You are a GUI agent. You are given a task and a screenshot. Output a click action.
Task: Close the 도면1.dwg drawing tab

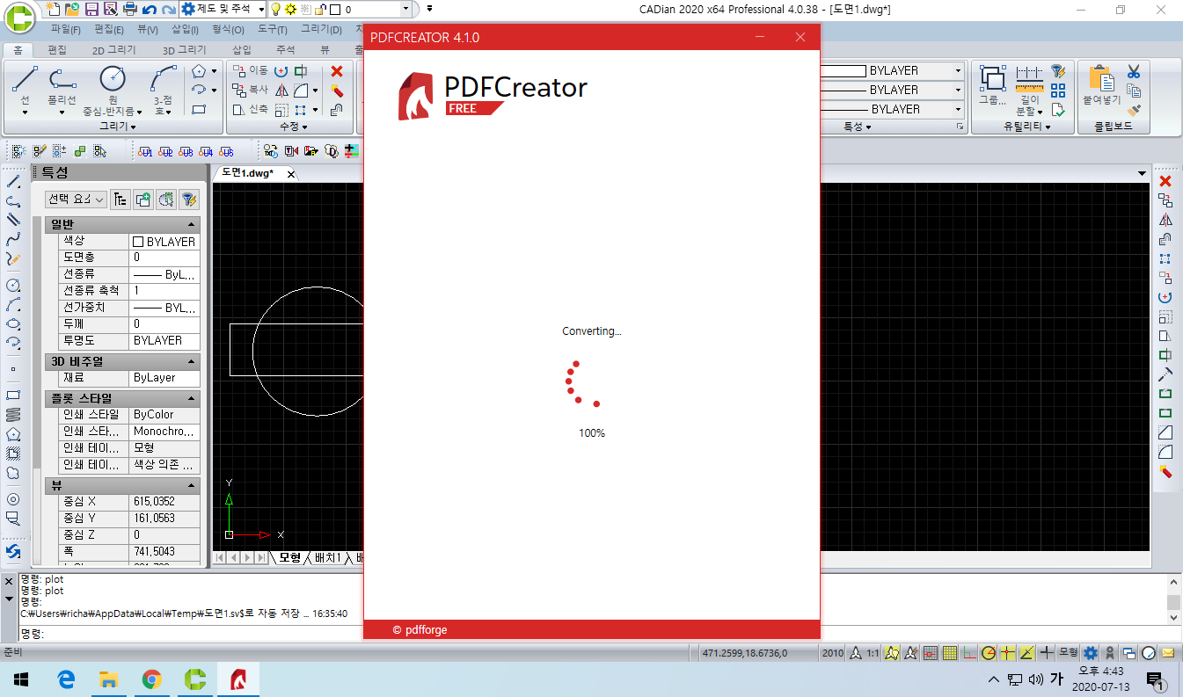(291, 174)
